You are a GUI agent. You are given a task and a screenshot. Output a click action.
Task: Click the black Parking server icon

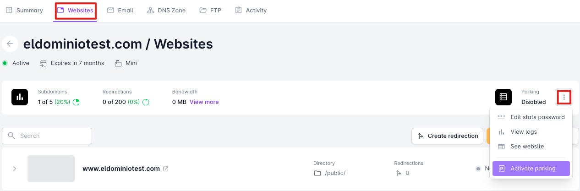(x=503, y=97)
